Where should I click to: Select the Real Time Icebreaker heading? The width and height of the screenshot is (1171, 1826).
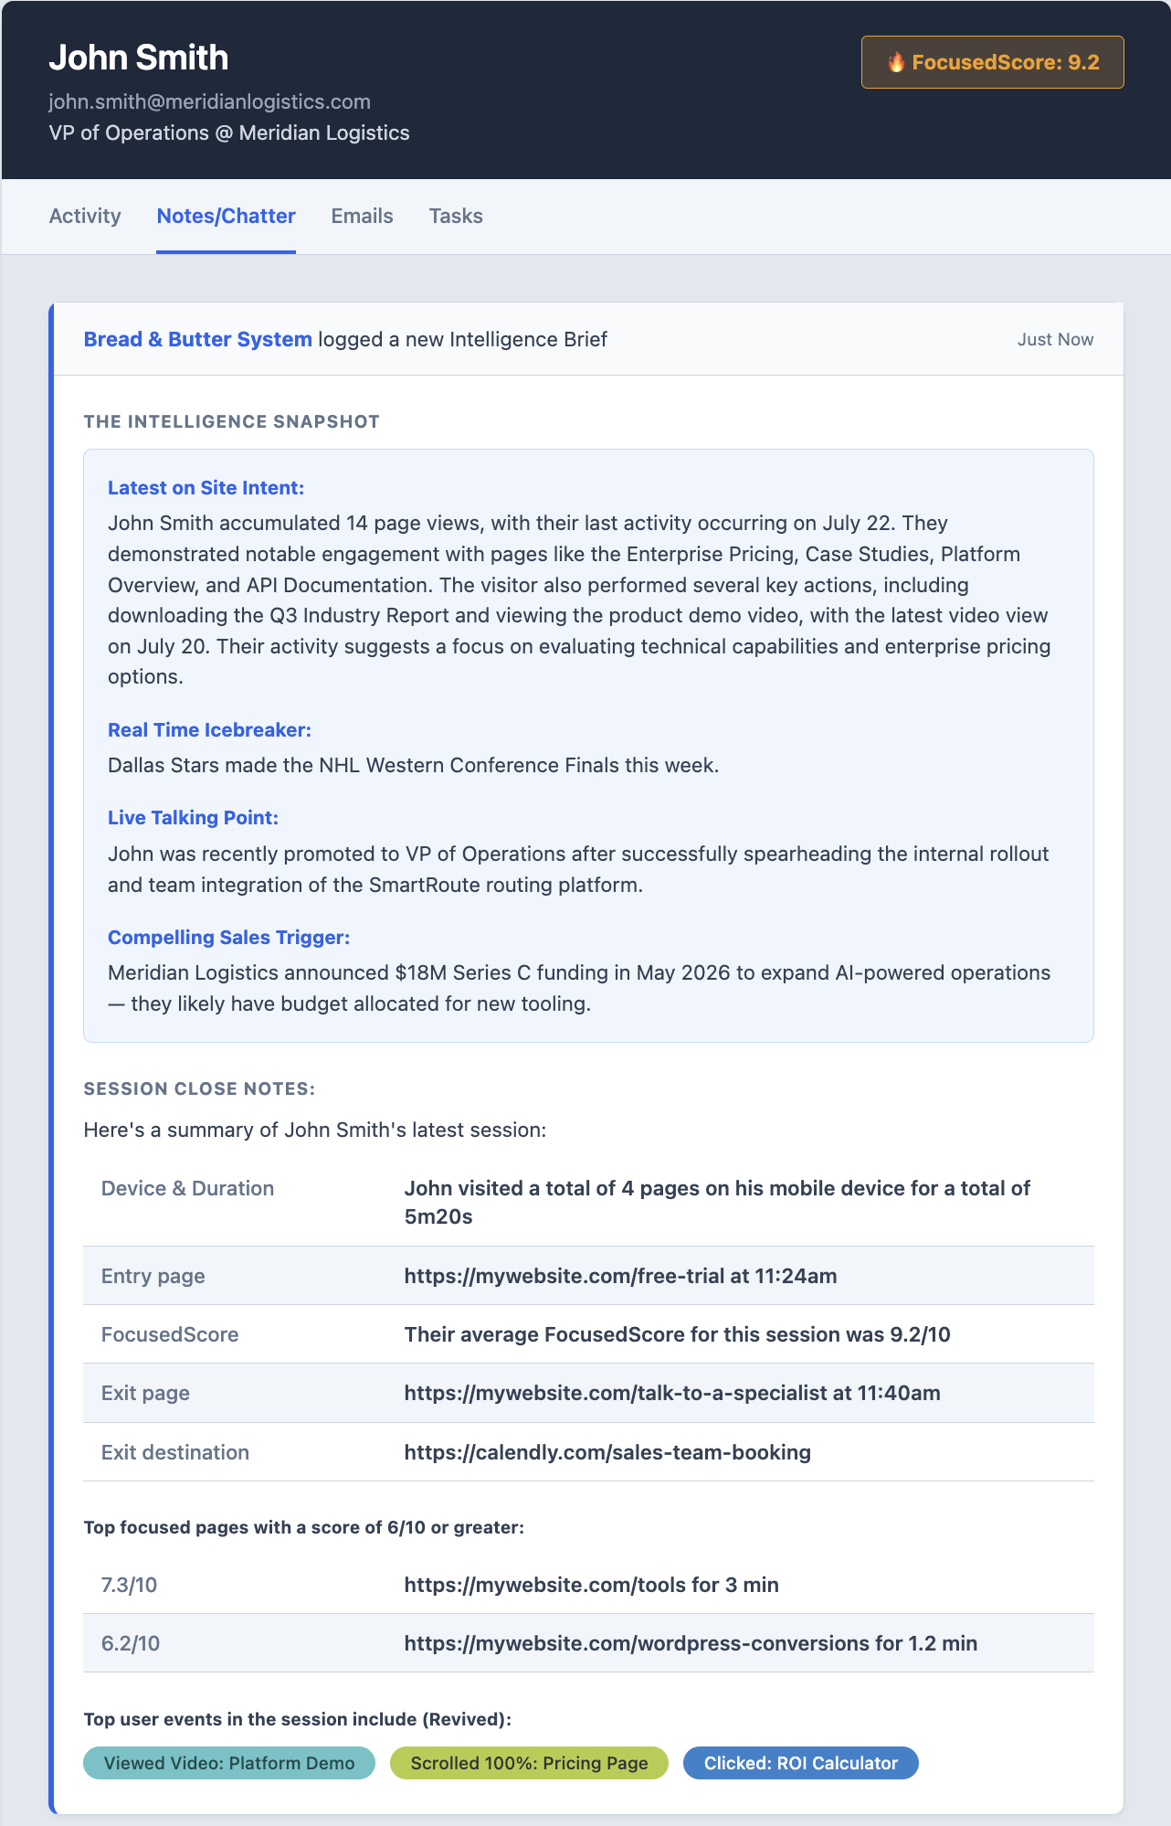209,730
